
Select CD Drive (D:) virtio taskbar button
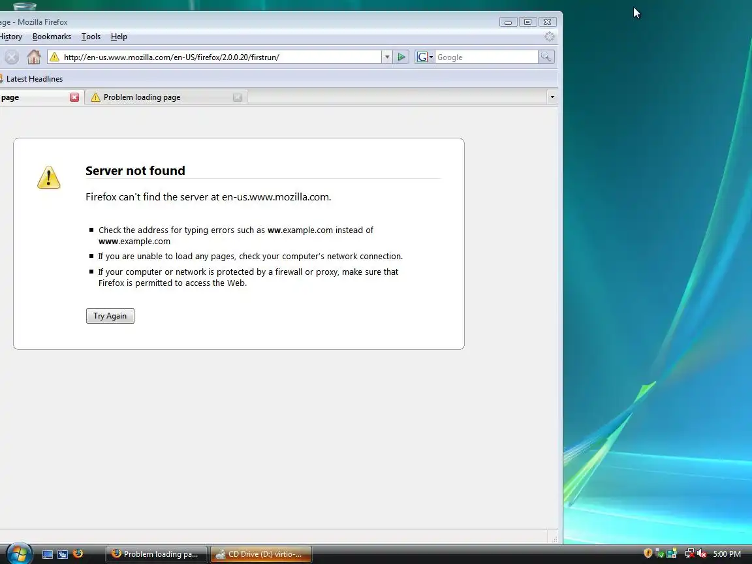click(261, 554)
